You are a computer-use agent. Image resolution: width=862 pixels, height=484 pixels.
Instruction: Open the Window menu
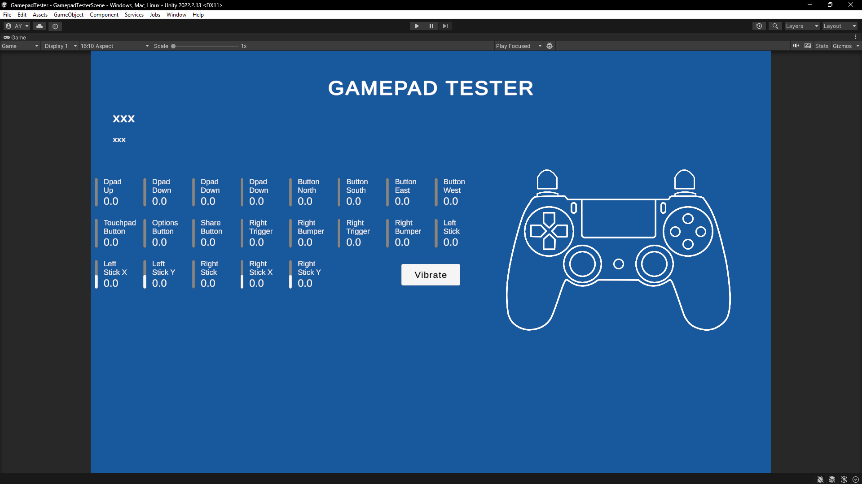click(x=176, y=15)
